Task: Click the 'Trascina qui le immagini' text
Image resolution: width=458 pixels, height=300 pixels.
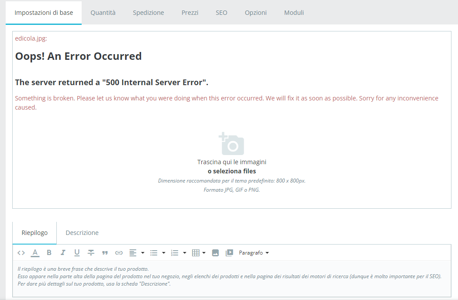Action: (232, 162)
